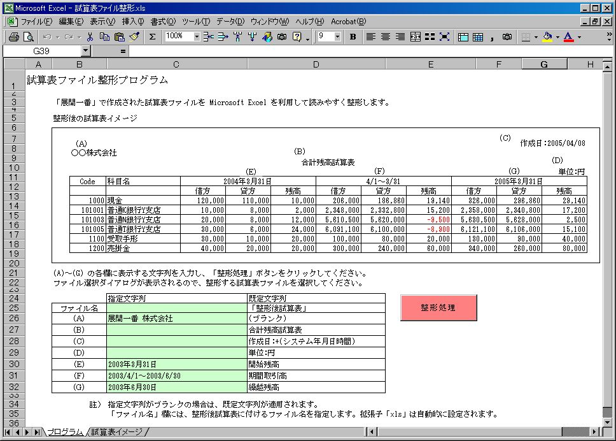
Task: Toggle bold formatting with the B button
Action: [353, 37]
